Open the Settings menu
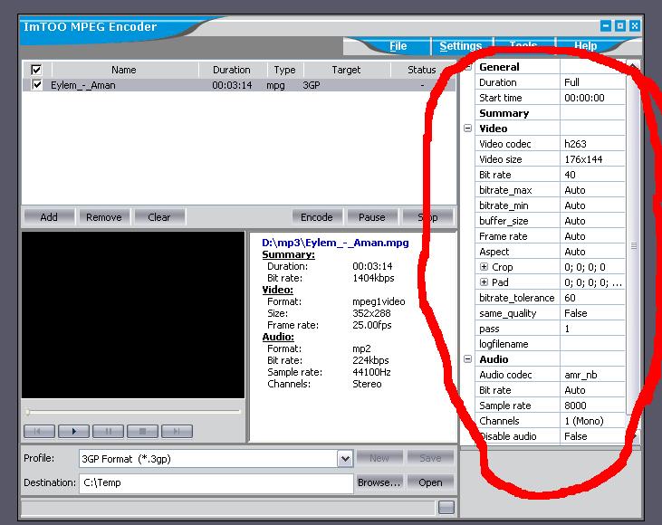Image resolution: width=662 pixels, height=525 pixels. [461, 45]
